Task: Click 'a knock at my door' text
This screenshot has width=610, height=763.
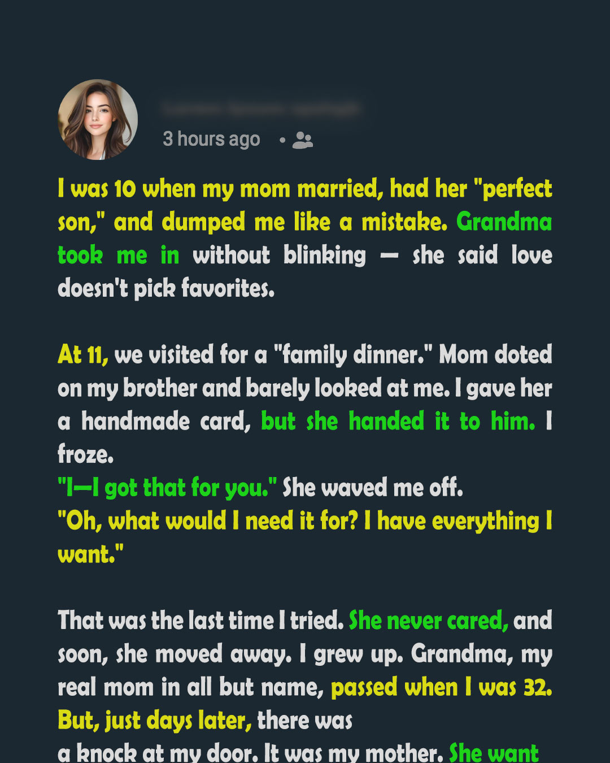Action: [x=158, y=753]
